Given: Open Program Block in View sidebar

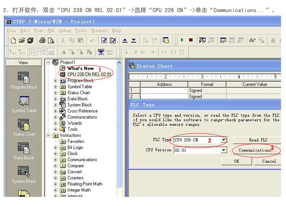Looking at the screenshot, I should (x=24, y=81).
